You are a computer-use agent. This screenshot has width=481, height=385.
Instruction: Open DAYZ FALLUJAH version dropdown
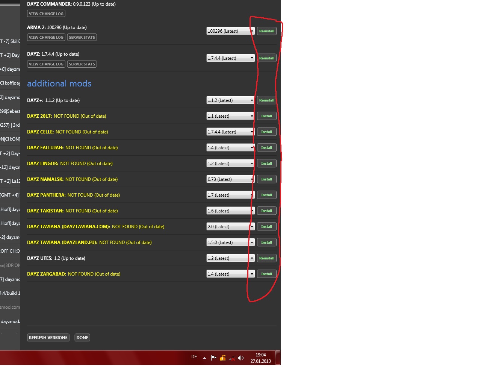click(231, 148)
